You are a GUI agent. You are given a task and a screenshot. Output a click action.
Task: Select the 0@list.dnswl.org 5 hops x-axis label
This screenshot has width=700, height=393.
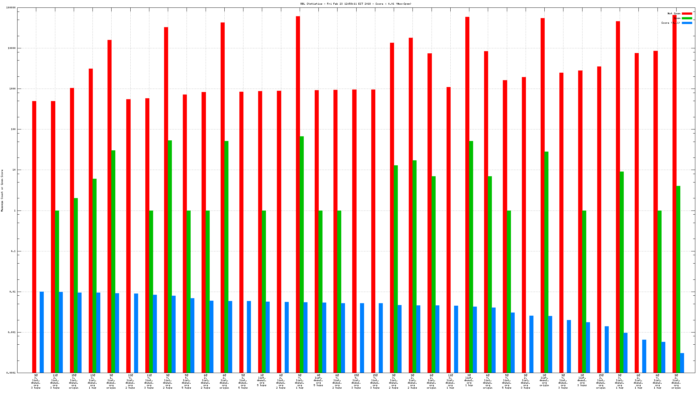[318, 380]
